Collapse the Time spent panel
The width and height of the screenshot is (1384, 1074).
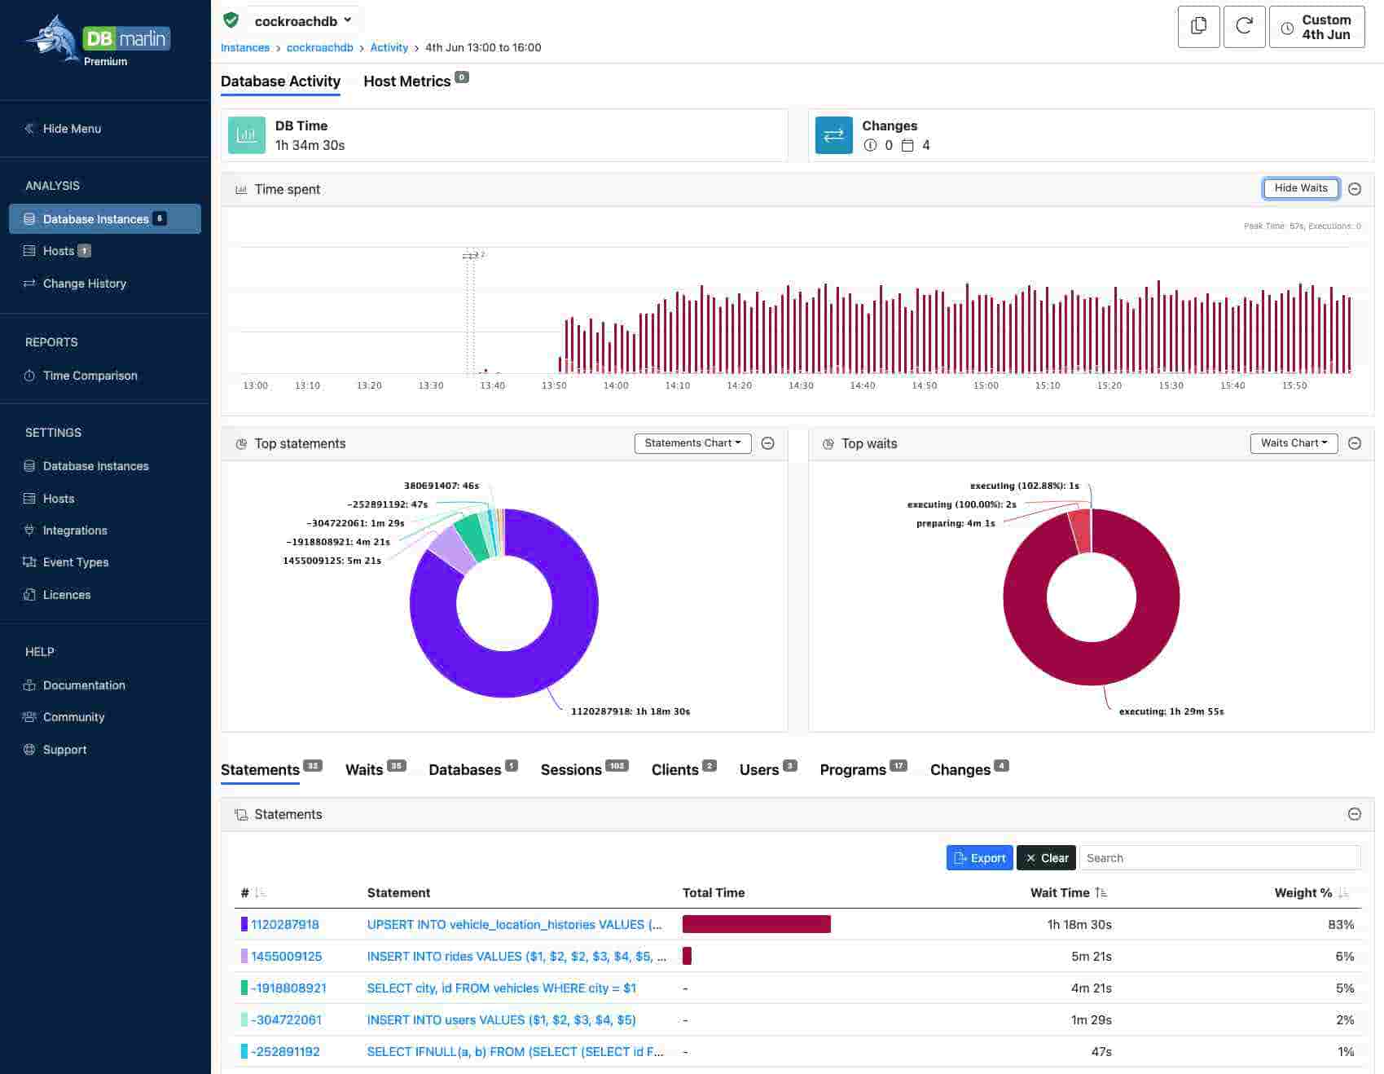[1355, 189]
